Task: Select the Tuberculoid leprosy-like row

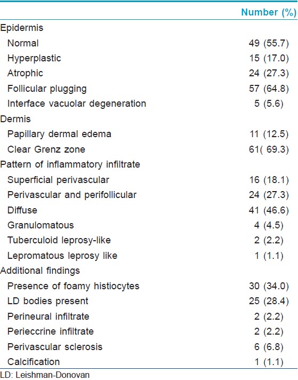Action: pyautogui.click(x=149, y=240)
